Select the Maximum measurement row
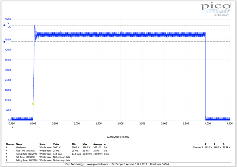237x167 pixels. coord(22,147)
